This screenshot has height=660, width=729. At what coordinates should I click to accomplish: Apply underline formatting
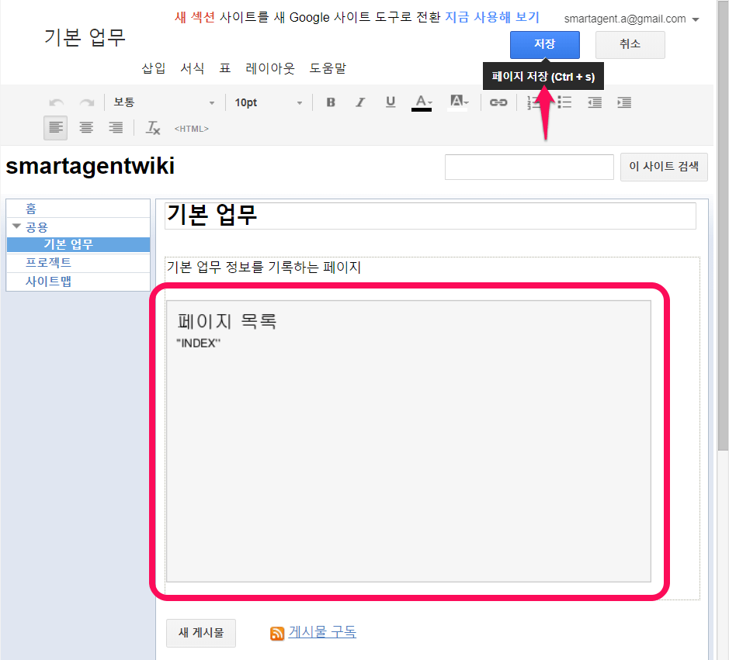pyautogui.click(x=391, y=102)
